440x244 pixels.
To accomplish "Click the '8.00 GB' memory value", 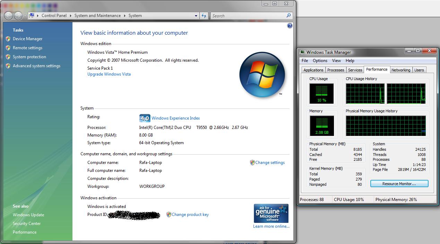I will (x=146, y=135).
